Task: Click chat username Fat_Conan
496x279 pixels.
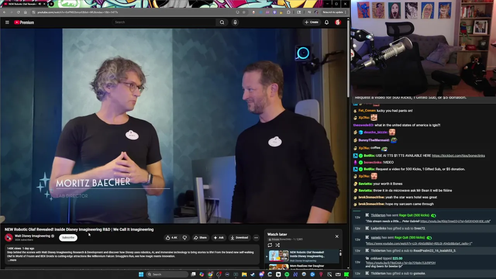Action: (367, 111)
